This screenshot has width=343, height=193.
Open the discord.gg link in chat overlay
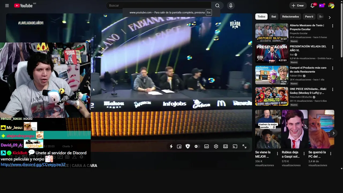point(33,165)
